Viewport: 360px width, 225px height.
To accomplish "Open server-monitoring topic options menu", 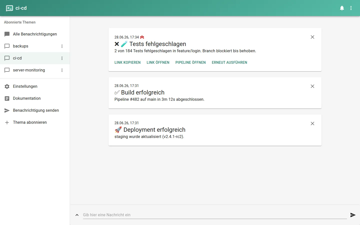I will (x=62, y=70).
